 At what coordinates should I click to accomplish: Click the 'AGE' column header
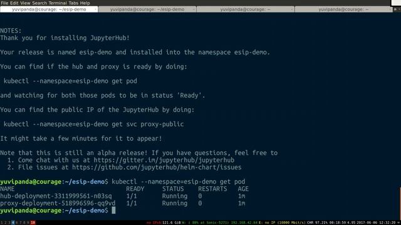pyautogui.click(x=243, y=189)
